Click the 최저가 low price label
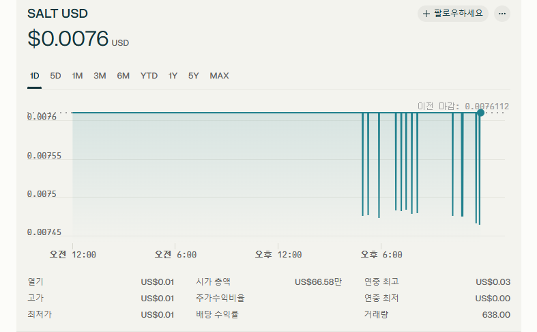Image resolution: width=537 pixels, height=332 pixels. tap(40, 314)
